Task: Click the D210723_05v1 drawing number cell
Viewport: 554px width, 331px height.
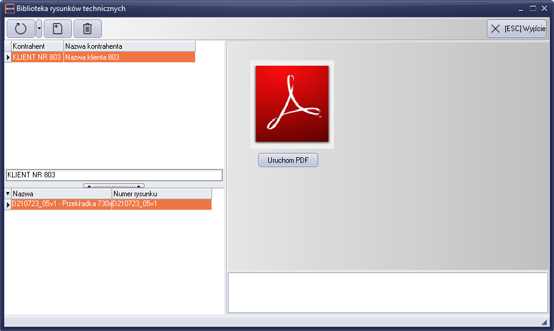Action: (x=162, y=204)
